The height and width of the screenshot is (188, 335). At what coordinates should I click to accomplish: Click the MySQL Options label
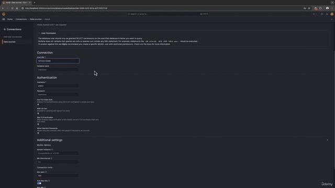(x=44, y=145)
